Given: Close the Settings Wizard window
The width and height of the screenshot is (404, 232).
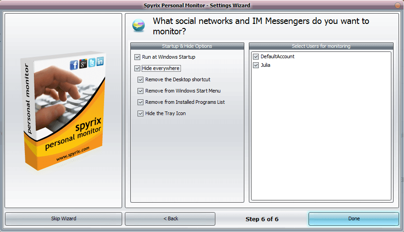Looking at the screenshot, I should click(x=398, y=5).
